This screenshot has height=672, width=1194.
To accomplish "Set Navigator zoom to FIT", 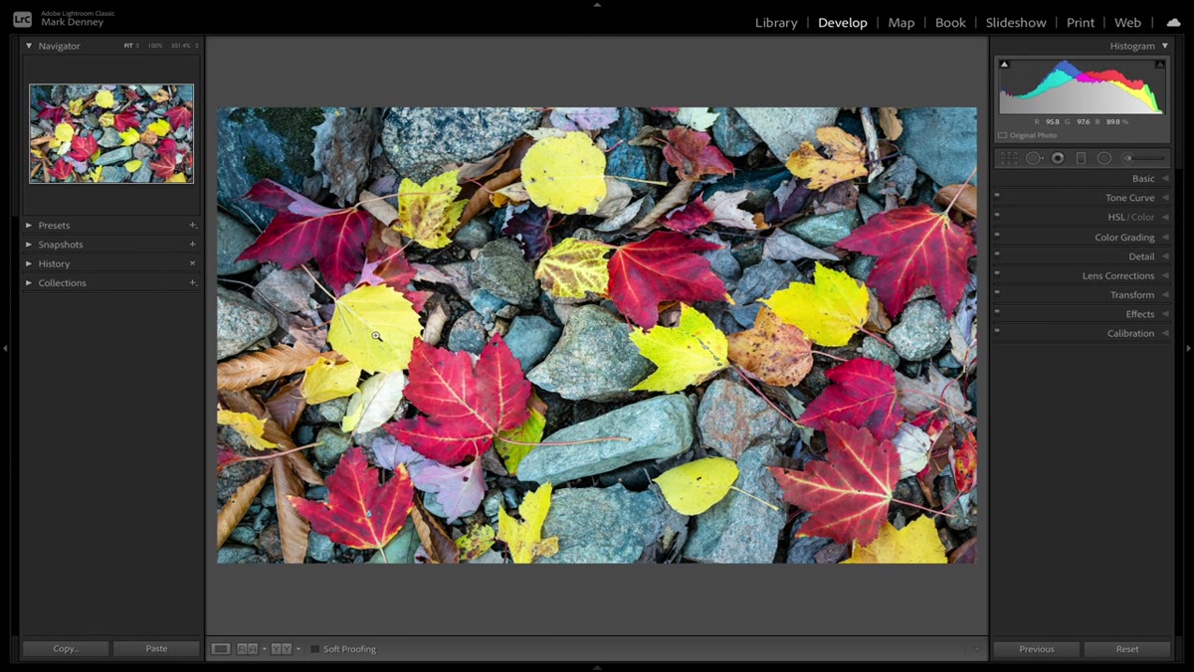I will (128, 46).
